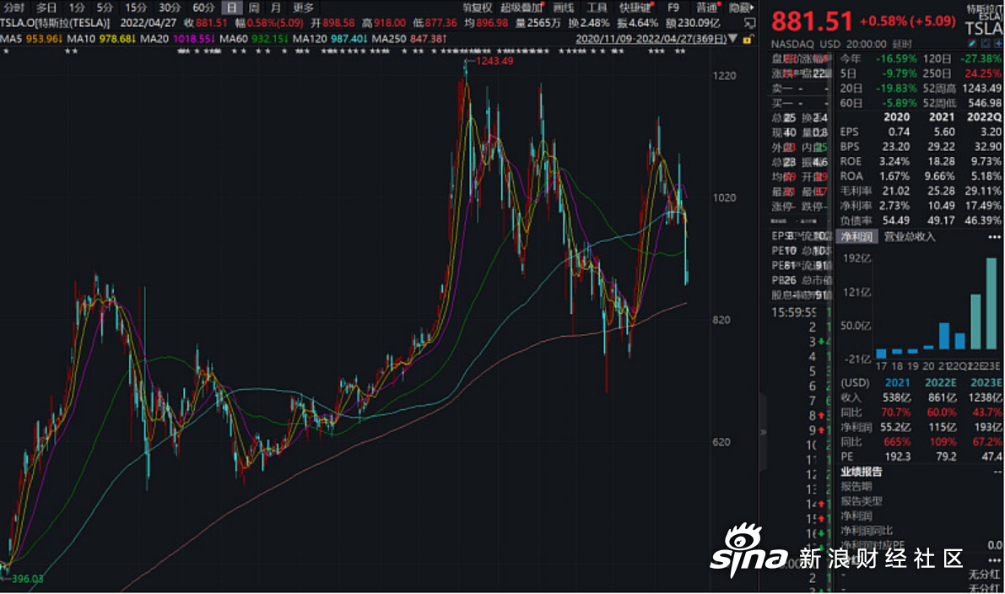
Task: Open the 普通 chart mode menu
Action: 708,8
